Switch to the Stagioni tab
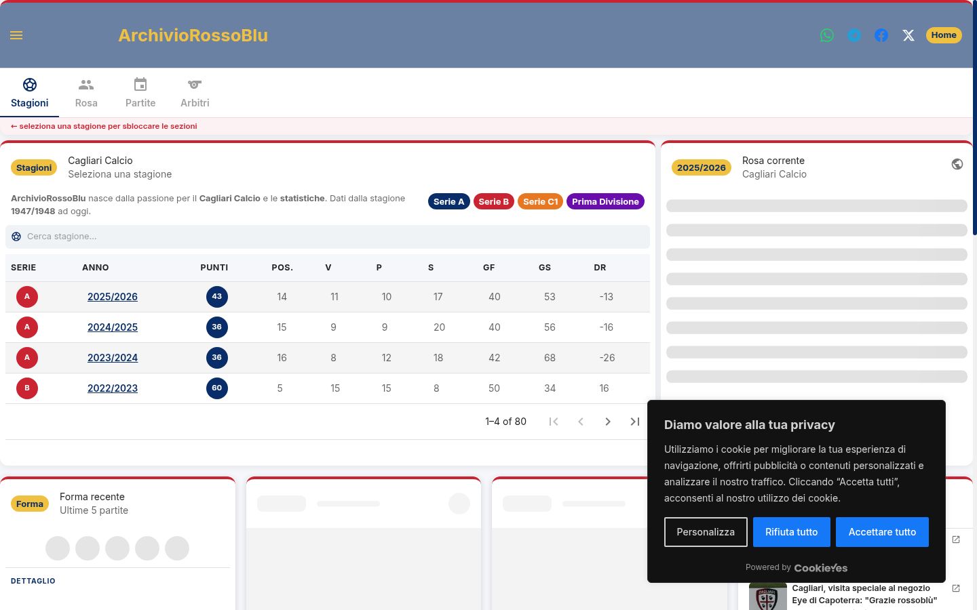Viewport: 977px width, 610px height. [x=30, y=93]
